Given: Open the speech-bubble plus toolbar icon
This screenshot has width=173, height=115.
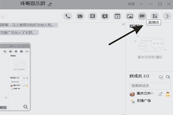Looking at the screenshot, I should tap(105, 16).
